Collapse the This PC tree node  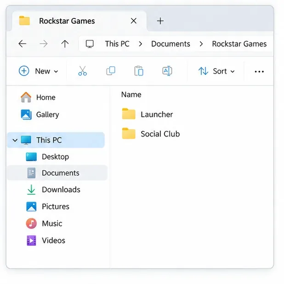(x=15, y=140)
